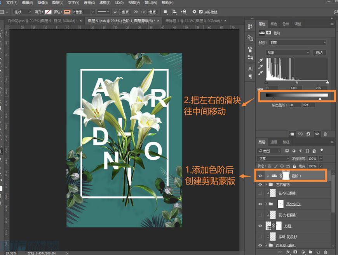
Task: Filter text layers using the T filter icon
Action: click(301, 151)
